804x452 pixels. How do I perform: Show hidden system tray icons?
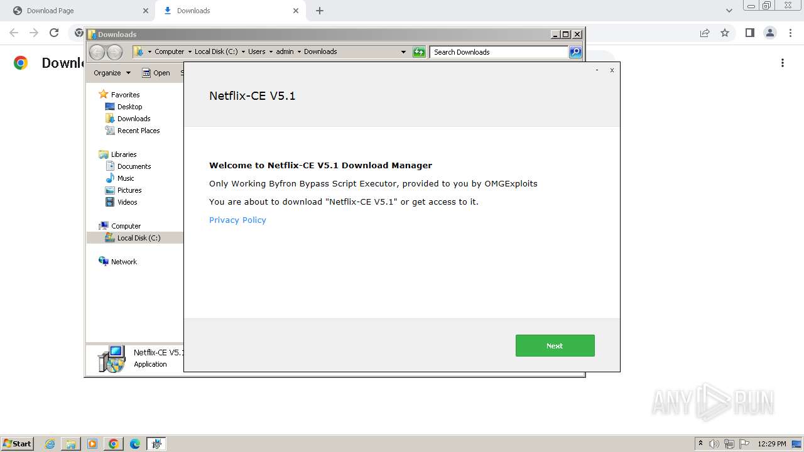[x=701, y=443]
